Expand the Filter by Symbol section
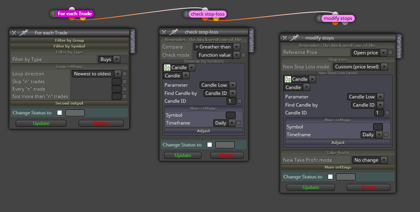Viewport: 420px width, 212px height. [70, 46]
